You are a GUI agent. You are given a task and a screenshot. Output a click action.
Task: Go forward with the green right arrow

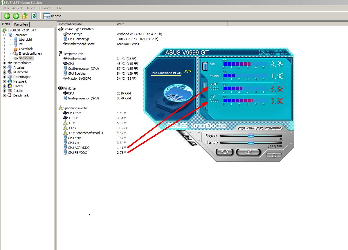coord(16,16)
